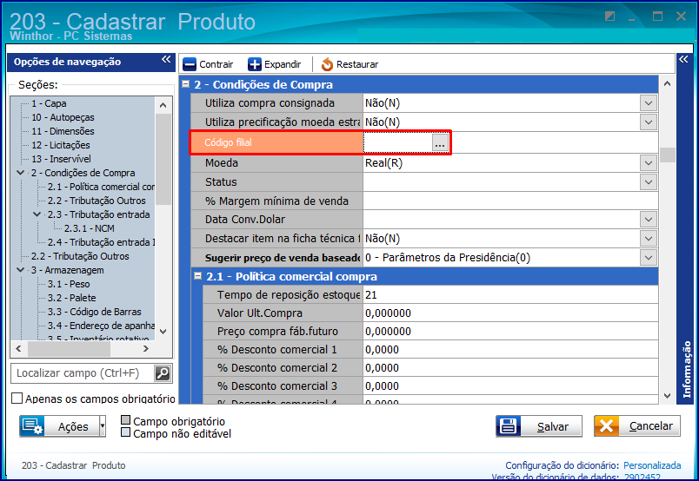Collapse tree node 3 - Armazenagem
The image size is (699, 481).
21,270
